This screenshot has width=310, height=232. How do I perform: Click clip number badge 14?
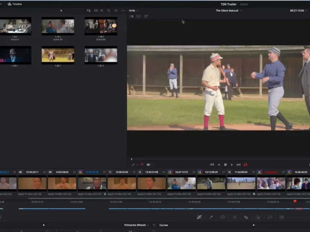200,172
